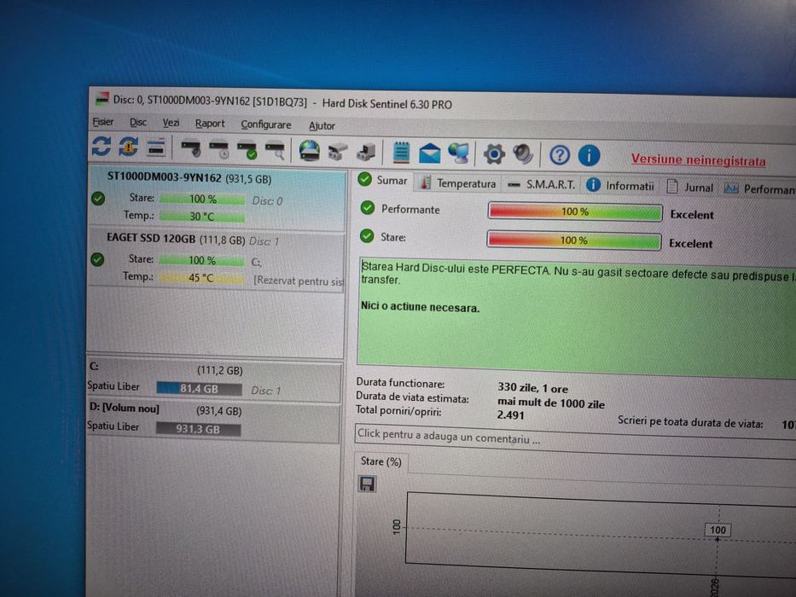Select the D: [Volum nou] partition entry

click(213, 421)
